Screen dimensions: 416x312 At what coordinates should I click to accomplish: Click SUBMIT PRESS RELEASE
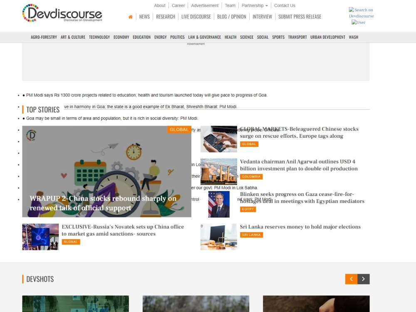(300, 17)
